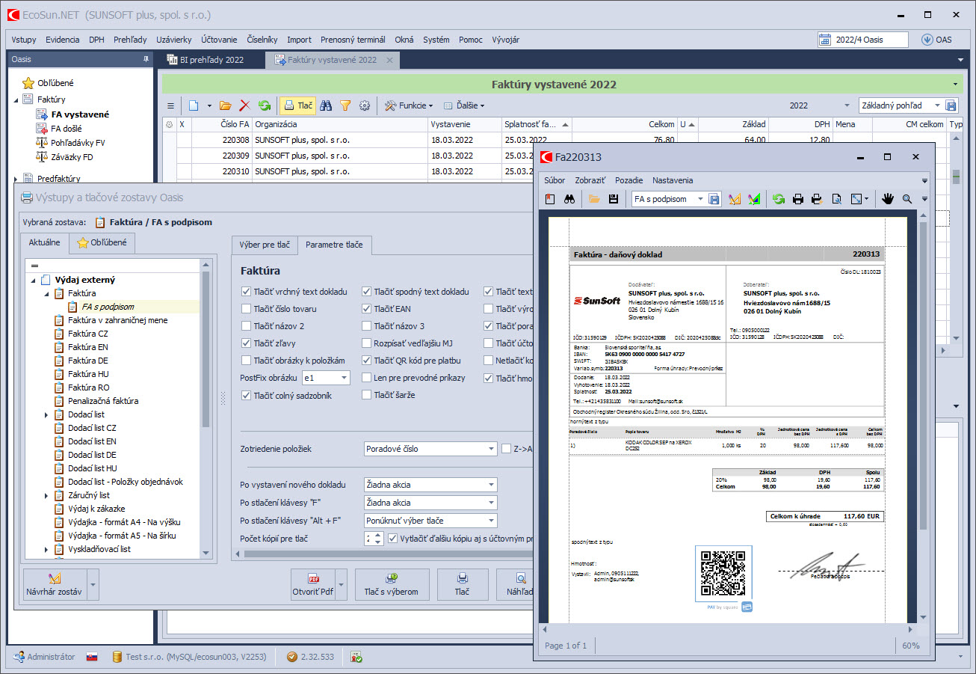Click the gear settings icon in invoice toolbar
The width and height of the screenshot is (976, 674).
[x=365, y=106]
